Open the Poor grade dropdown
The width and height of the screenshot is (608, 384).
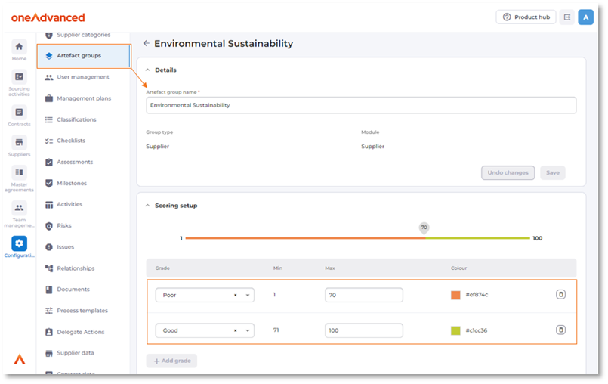(248, 295)
